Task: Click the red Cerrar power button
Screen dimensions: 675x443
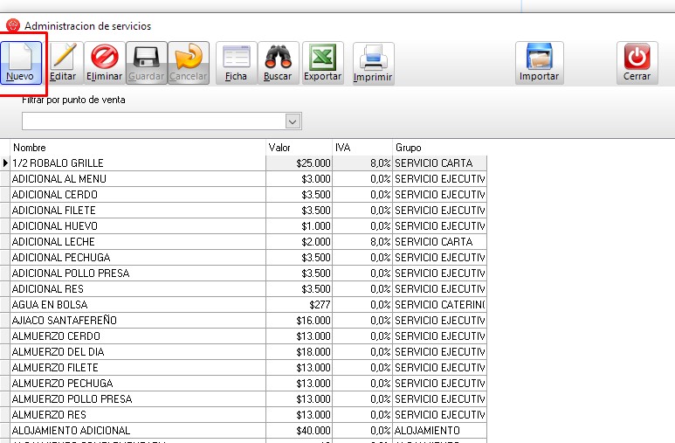Action: 637,62
